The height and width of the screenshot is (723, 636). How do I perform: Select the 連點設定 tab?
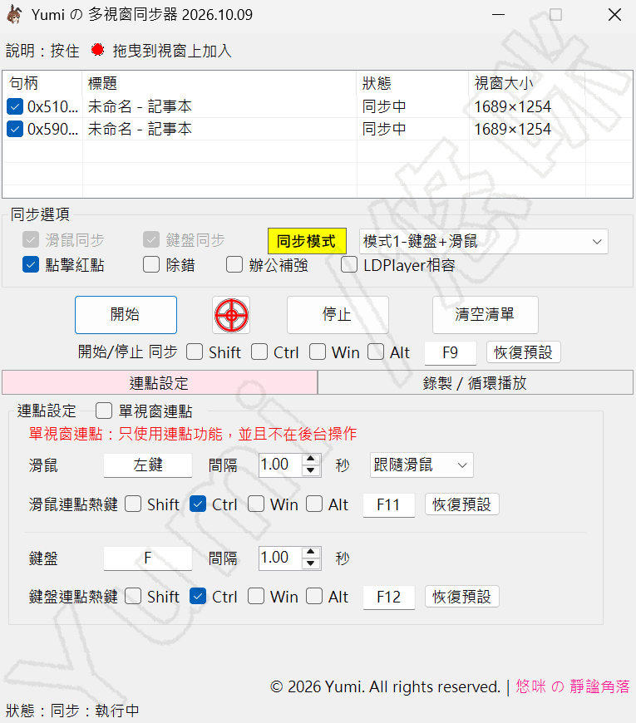coord(160,383)
